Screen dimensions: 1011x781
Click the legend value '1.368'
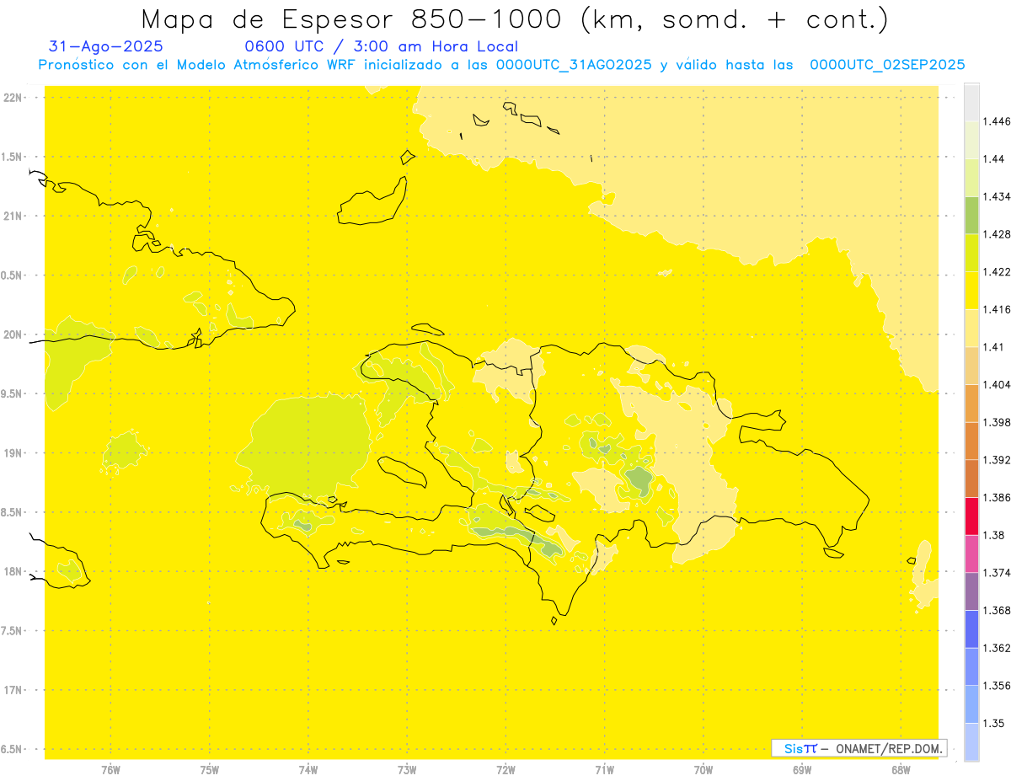997,610
